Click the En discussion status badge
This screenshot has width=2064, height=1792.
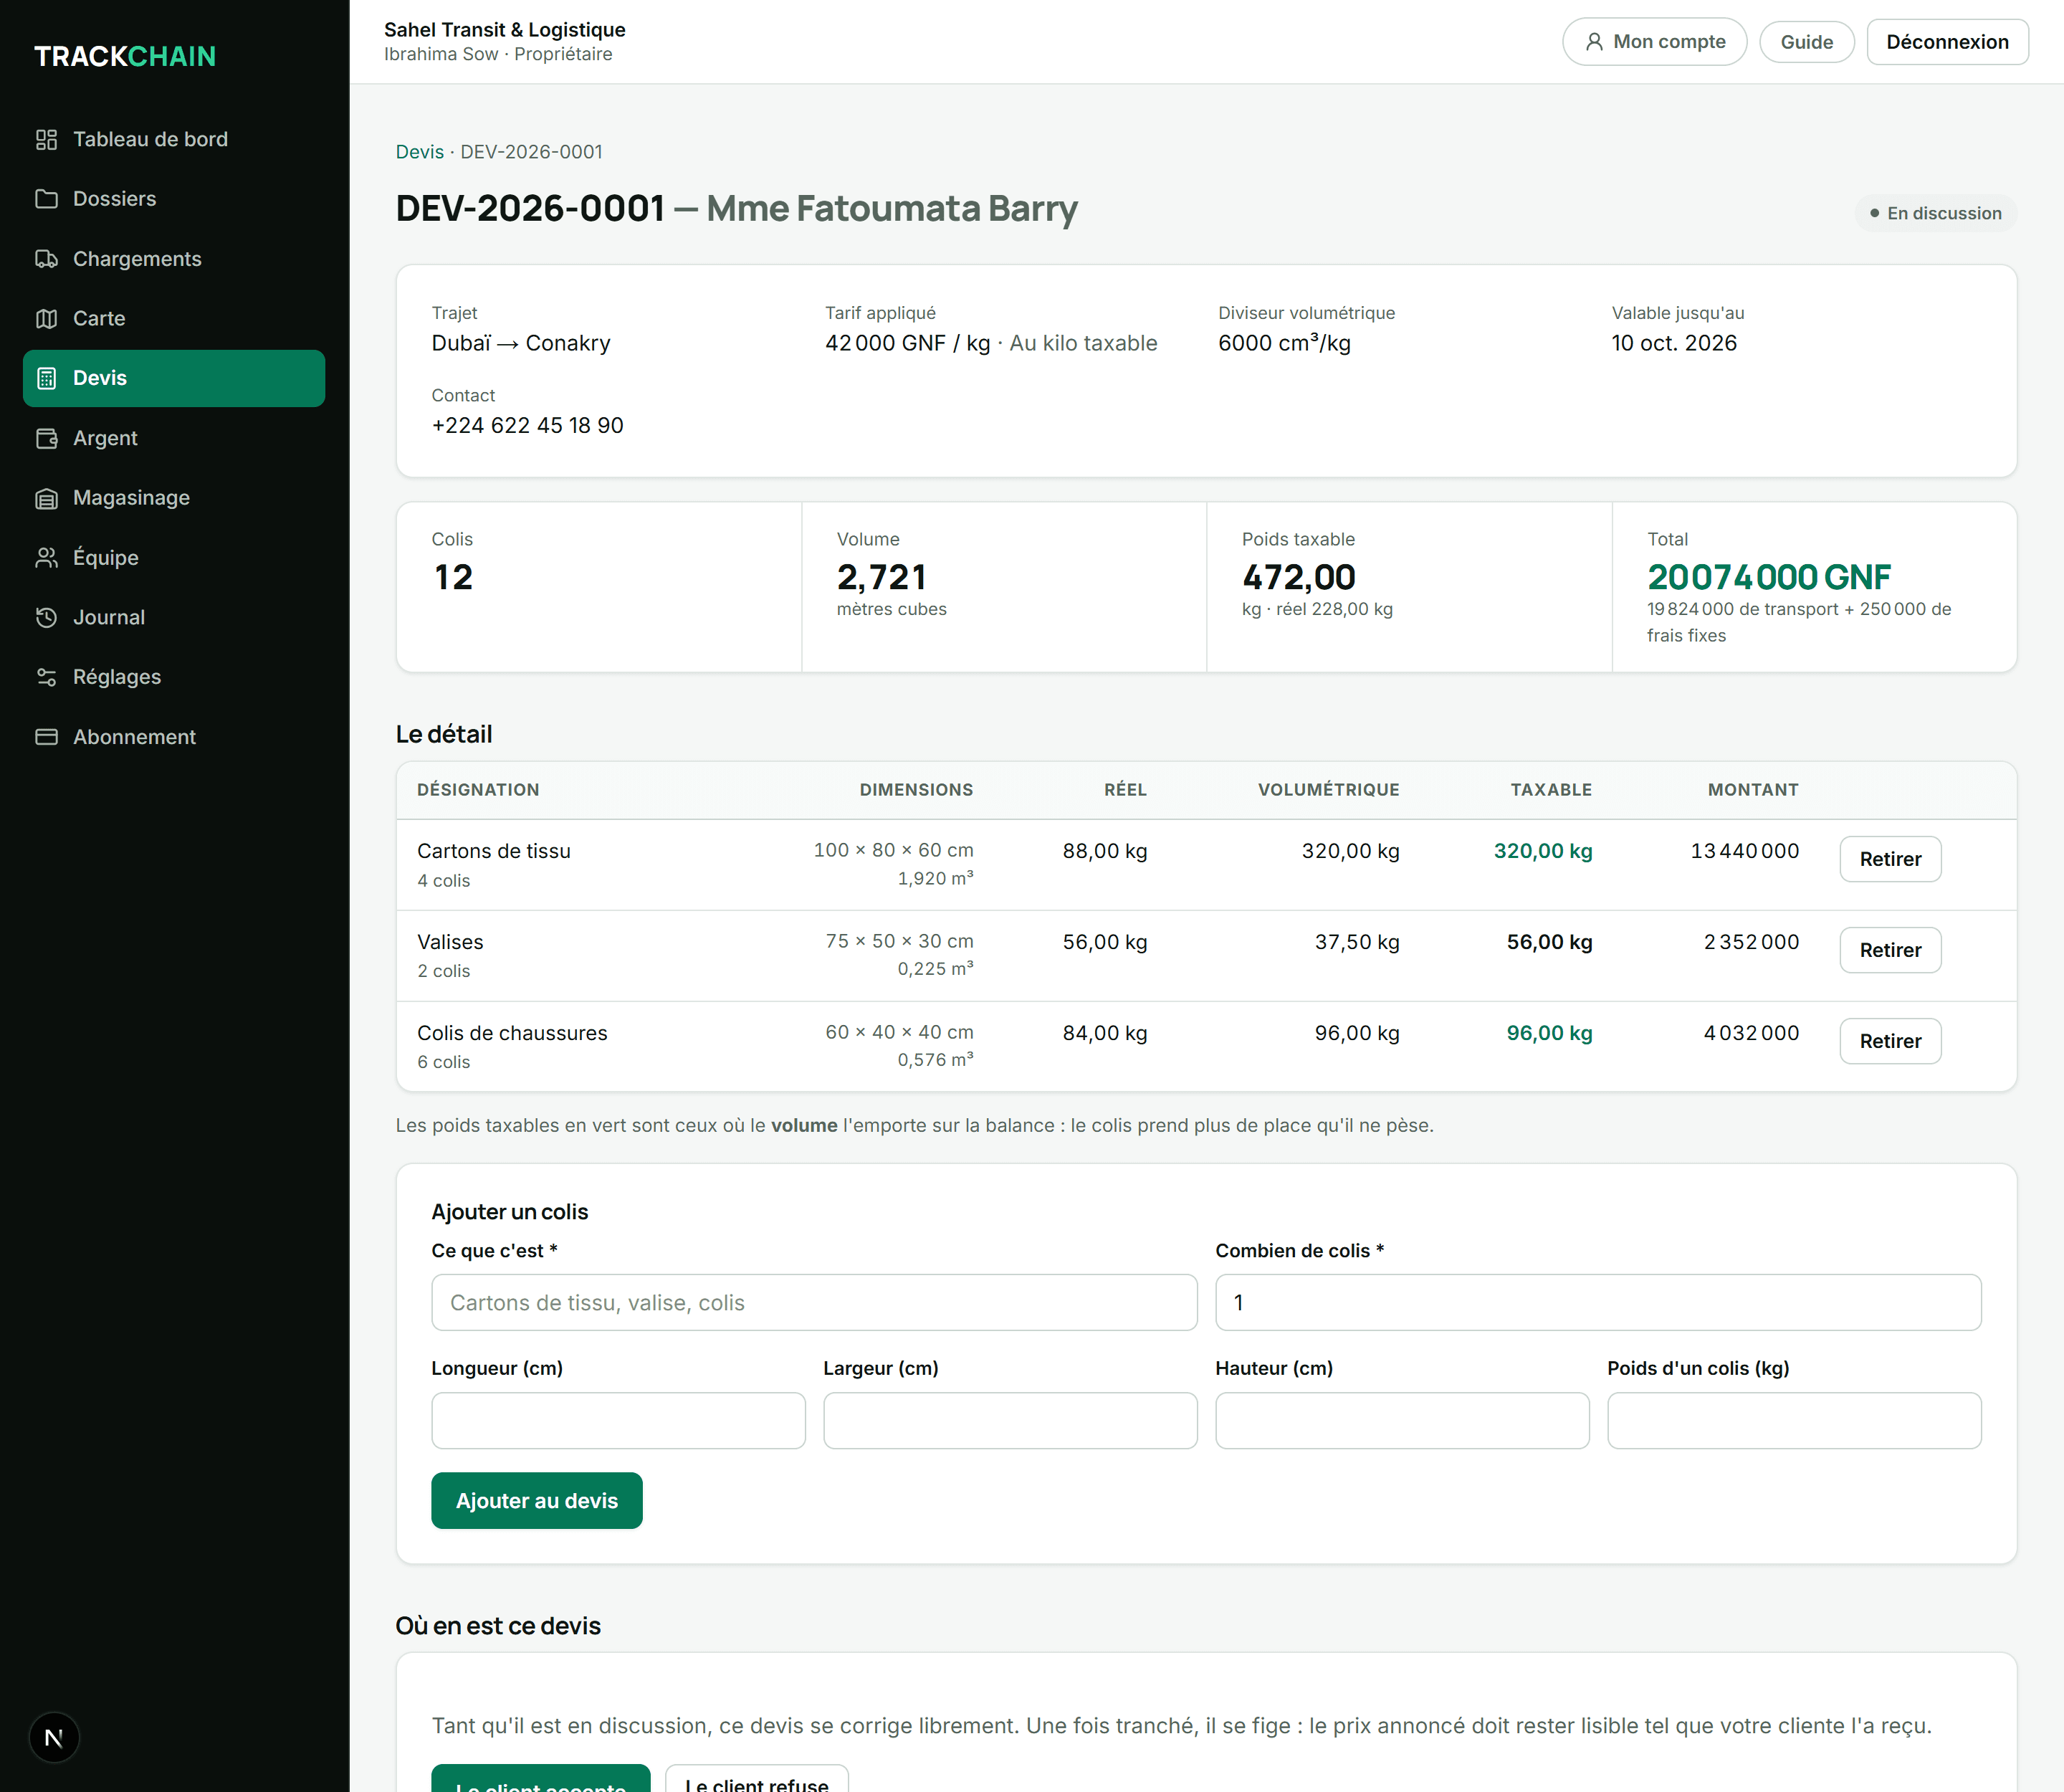pos(1935,213)
